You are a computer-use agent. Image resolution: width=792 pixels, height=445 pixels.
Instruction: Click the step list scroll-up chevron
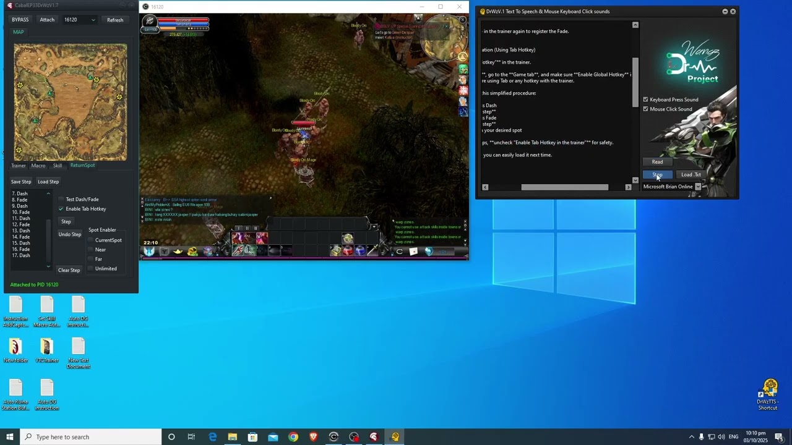coord(48,193)
